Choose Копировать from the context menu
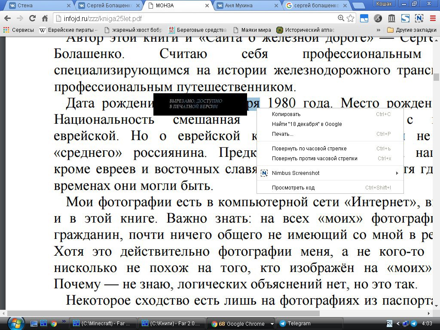Image resolution: width=440 pixels, height=330 pixels. (330, 114)
